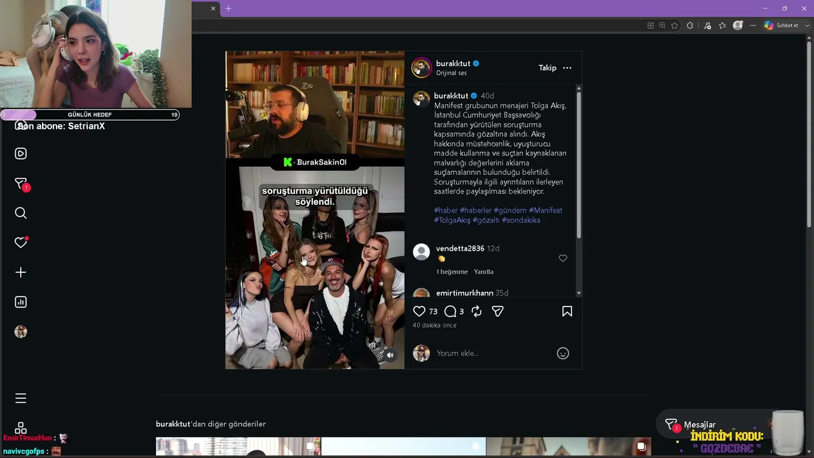This screenshot has width=814, height=458.
Task: Open the browser favorites list icon
Action: point(722,25)
